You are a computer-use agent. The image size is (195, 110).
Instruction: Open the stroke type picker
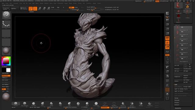point(6,24)
